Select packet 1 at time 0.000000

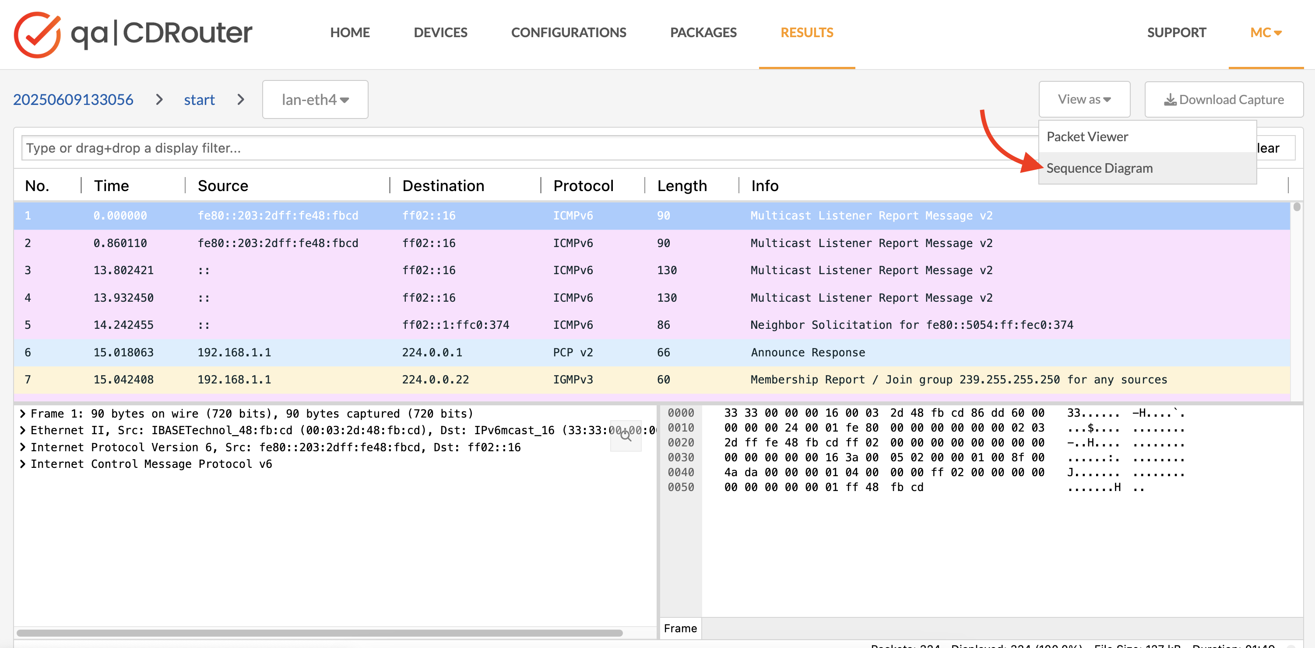point(652,216)
